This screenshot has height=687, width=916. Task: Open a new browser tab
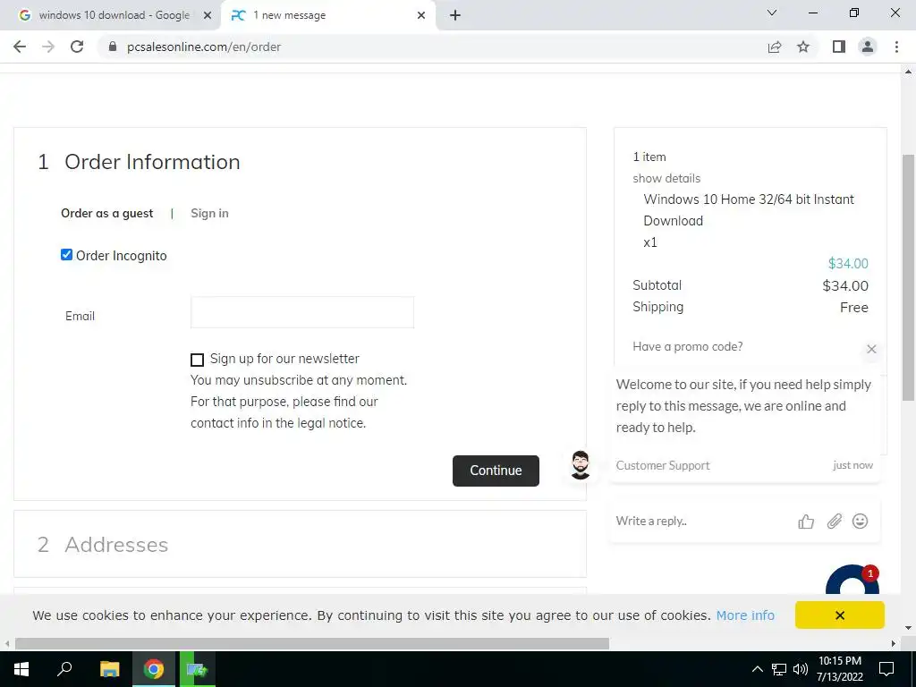coord(455,15)
